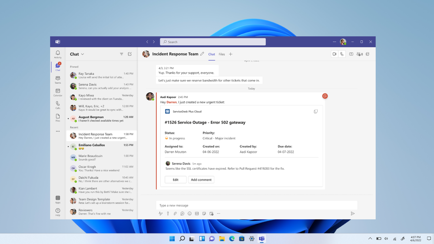The height and width of the screenshot is (244, 434).
Task: Schedule a meeting from compose bar
Action: pyautogui.click(x=211, y=213)
